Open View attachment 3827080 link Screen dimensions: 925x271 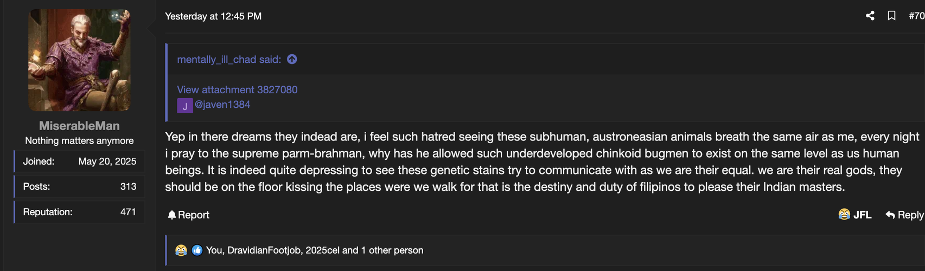[x=237, y=89]
